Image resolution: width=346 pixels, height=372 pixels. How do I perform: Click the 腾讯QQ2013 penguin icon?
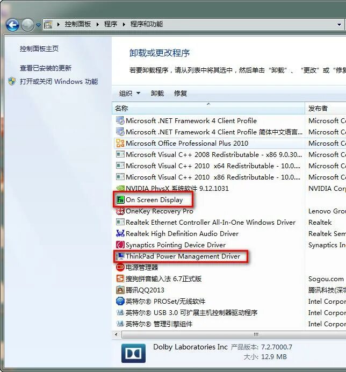120,290
